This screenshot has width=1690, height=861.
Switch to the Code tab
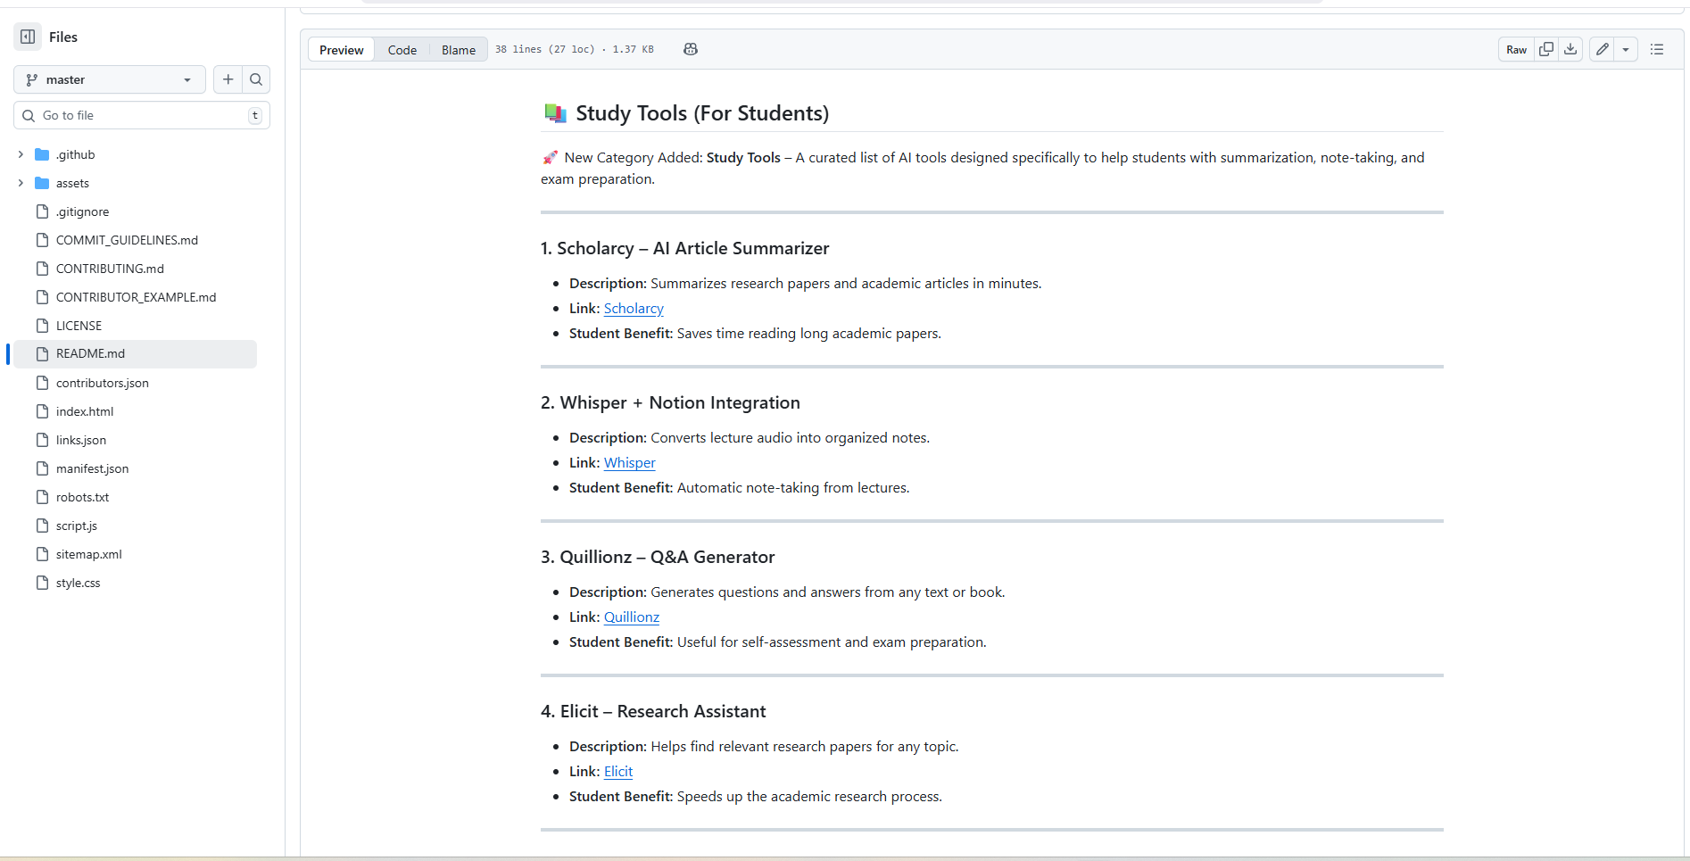point(402,50)
